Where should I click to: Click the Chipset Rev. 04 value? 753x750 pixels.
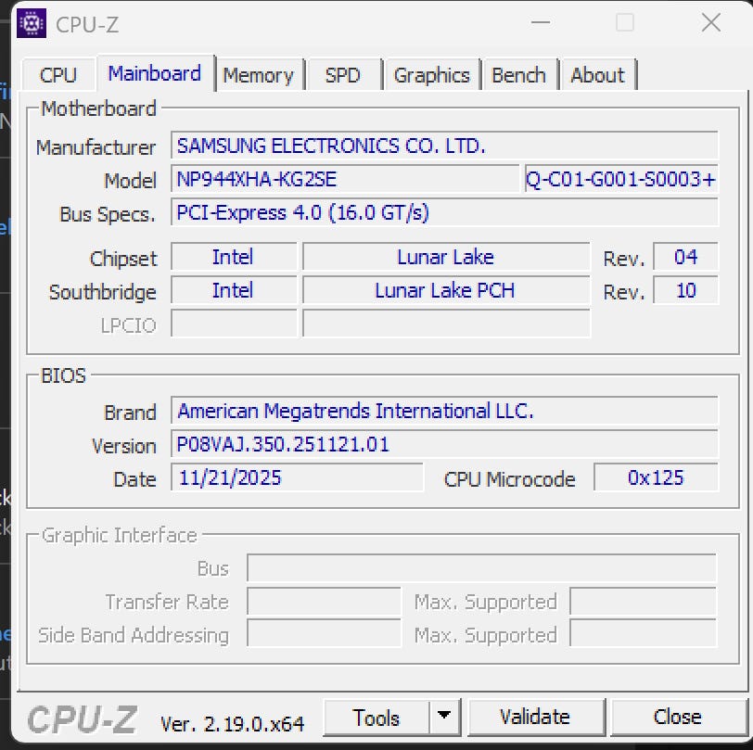(686, 258)
